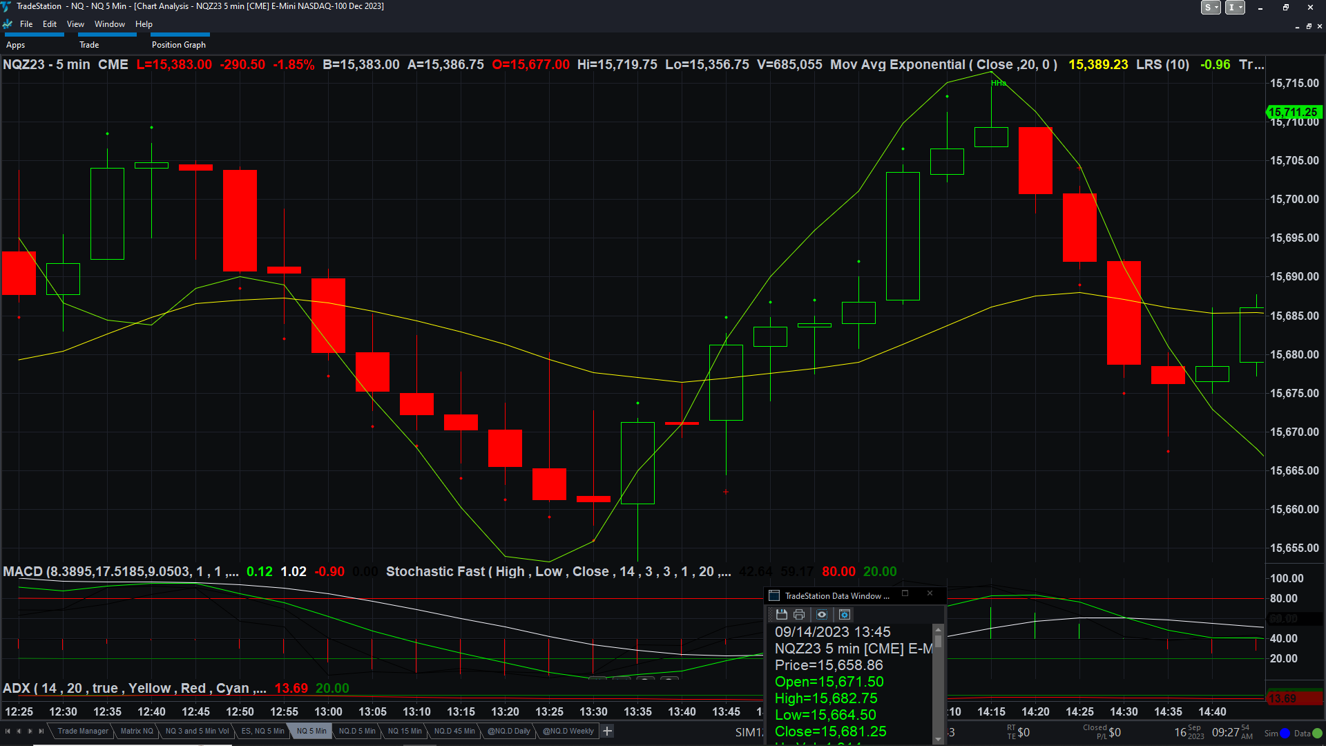Click the Closed P/L $0 status entry
1326x746 pixels.
coord(1102,732)
